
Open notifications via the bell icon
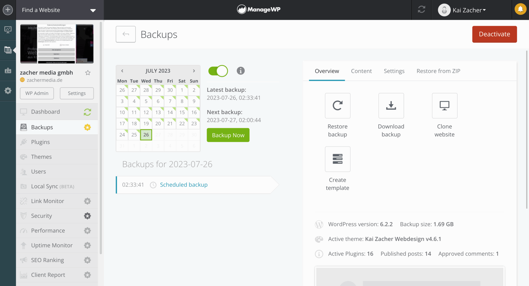(x=520, y=9)
